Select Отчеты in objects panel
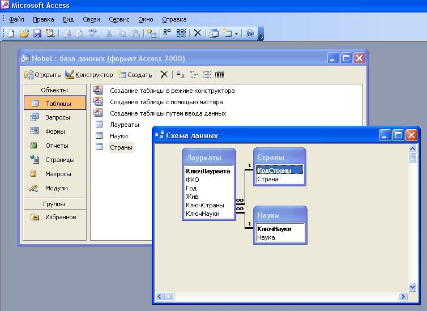This screenshot has height=311, width=427. (x=55, y=146)
